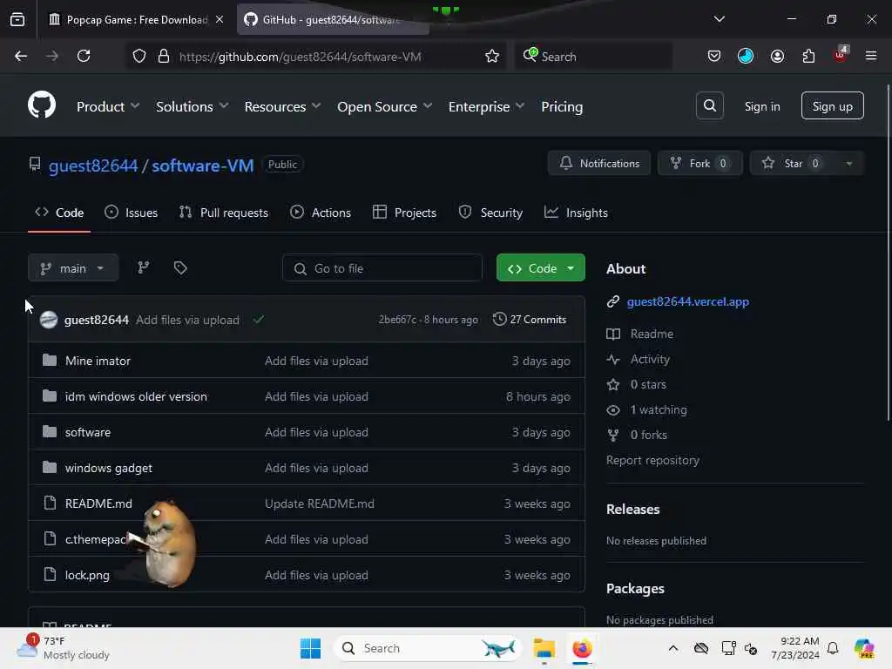Open the Windows Start menu

point(311,648)
